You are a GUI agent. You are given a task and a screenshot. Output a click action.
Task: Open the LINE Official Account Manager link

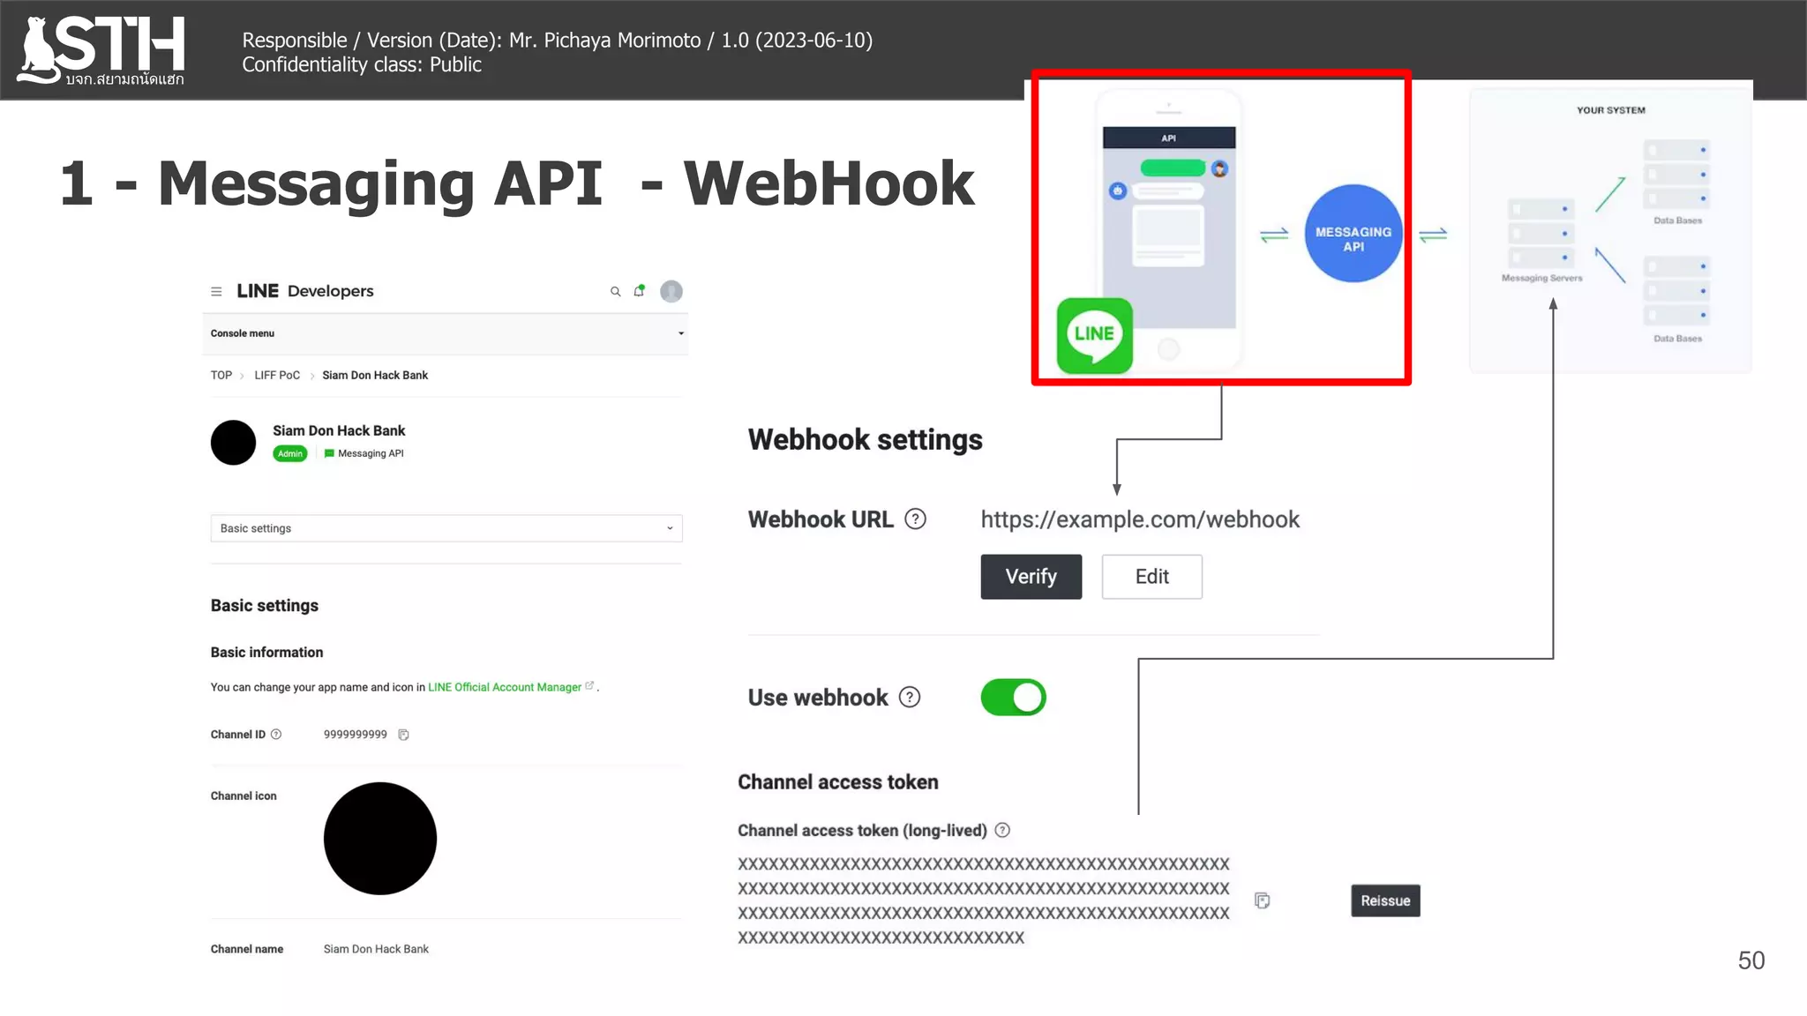point(505,687)
